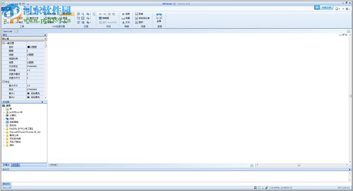
Task: Select the 面积 area measure tool
Action: [139, 22]
